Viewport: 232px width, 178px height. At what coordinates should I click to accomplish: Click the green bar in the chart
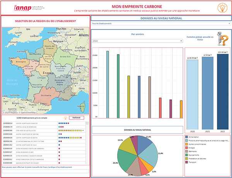point(118,86)
